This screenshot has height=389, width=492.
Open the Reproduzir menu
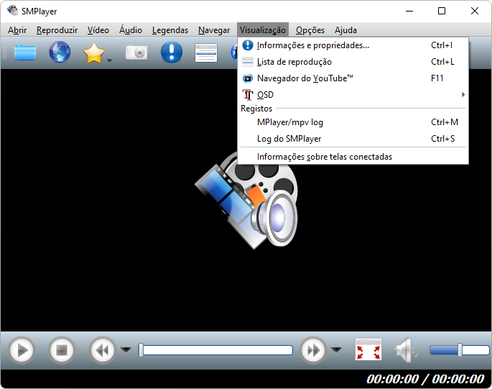point(57,30)
